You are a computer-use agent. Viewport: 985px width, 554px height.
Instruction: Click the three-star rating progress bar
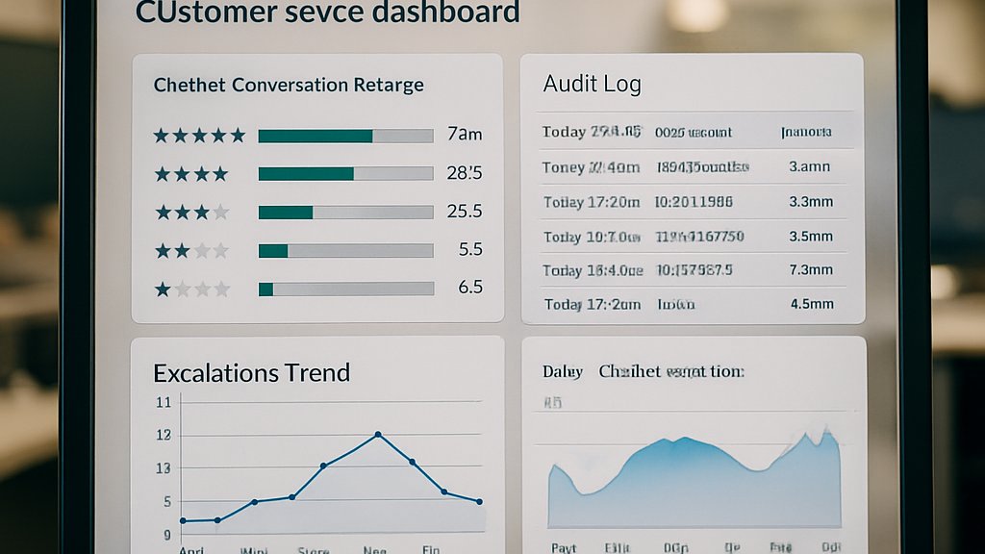(345, 213)
